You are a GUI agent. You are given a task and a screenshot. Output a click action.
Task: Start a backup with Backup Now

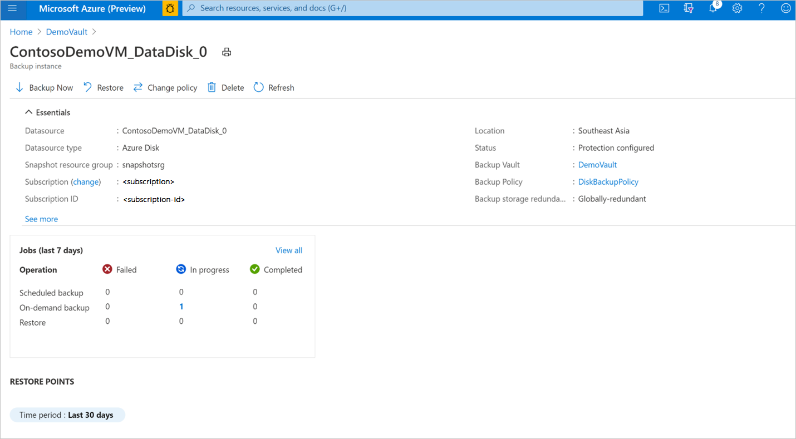pos(45,87)
